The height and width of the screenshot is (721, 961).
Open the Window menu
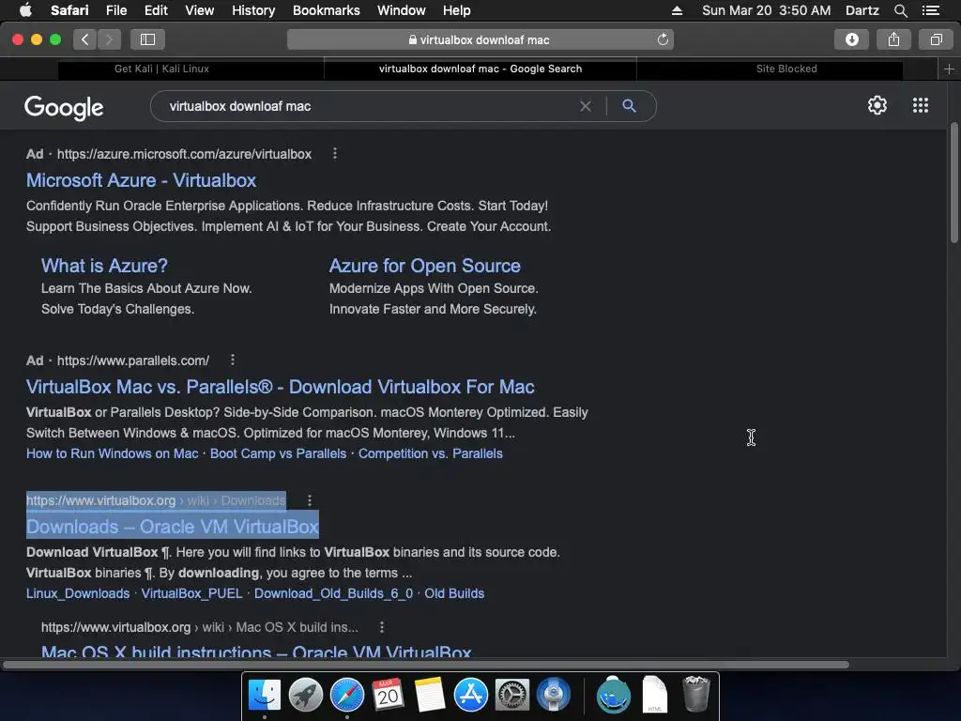click(x=402, y=10)
